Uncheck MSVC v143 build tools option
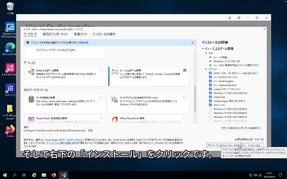 210,73
